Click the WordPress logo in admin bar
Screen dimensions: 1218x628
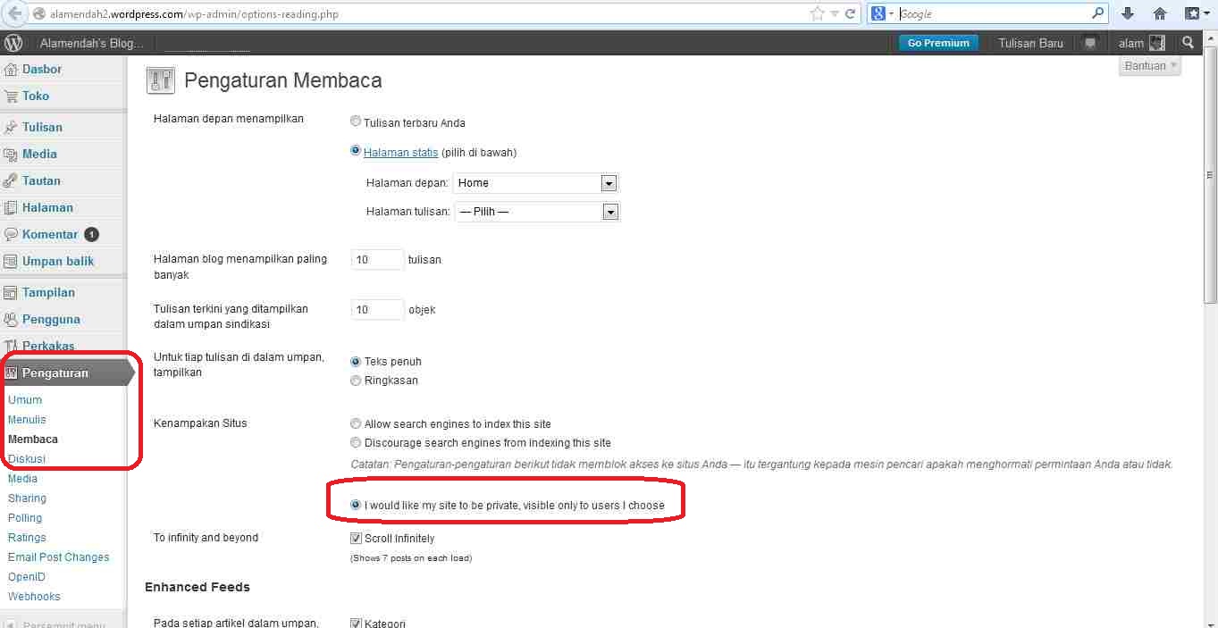(x=13, y=43)
